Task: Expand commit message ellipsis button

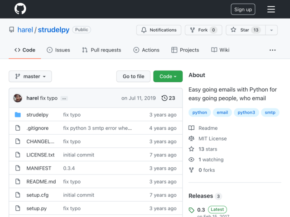Action: click(64, 99)
